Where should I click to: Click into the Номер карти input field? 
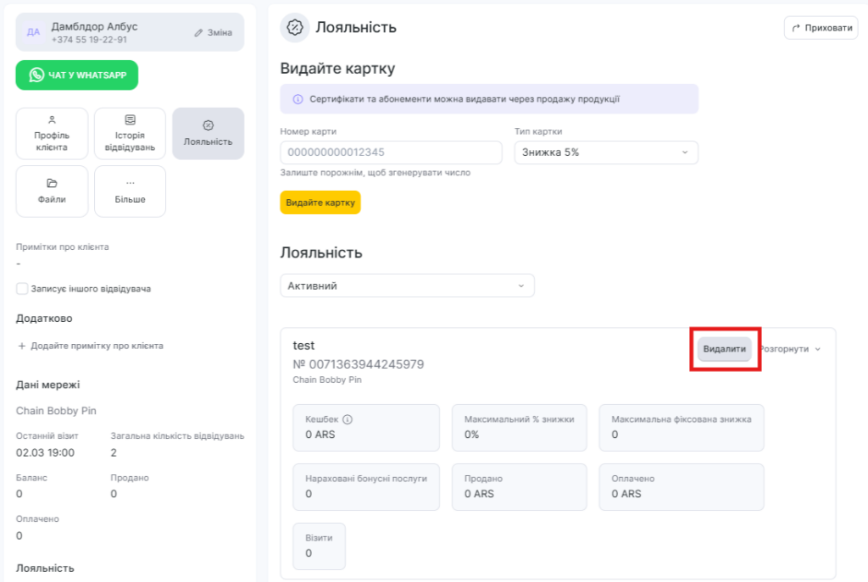pyautogui.click(x=391, y=152)
